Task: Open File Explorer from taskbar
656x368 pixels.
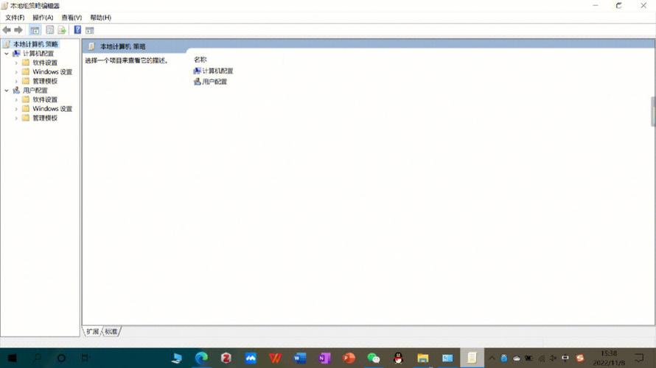Action: pos(422,358)
